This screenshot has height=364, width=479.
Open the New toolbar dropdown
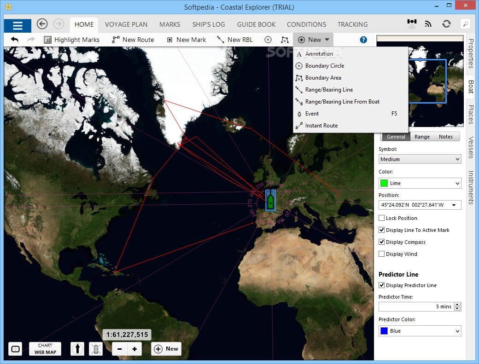(313, 40)
